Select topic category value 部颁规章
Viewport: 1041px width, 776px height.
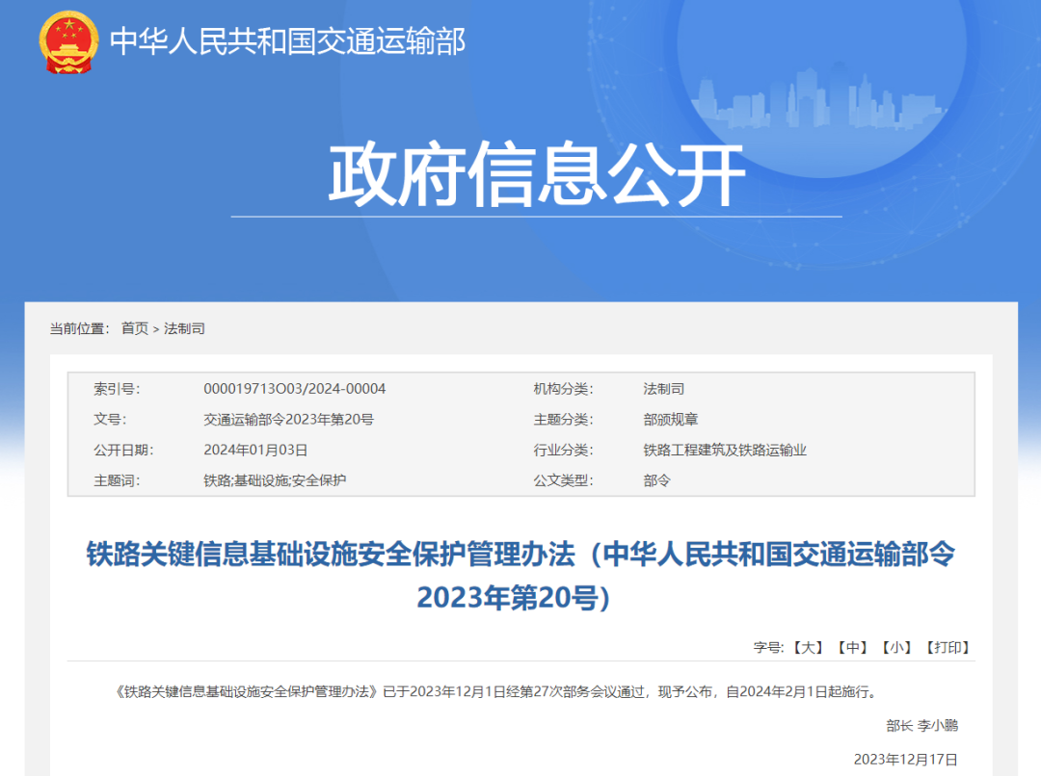pyautogui.click(x=671, y=419)
